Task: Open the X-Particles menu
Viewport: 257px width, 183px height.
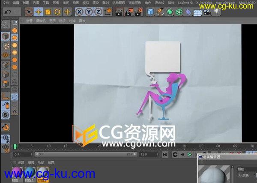Action: coord(204,3)
